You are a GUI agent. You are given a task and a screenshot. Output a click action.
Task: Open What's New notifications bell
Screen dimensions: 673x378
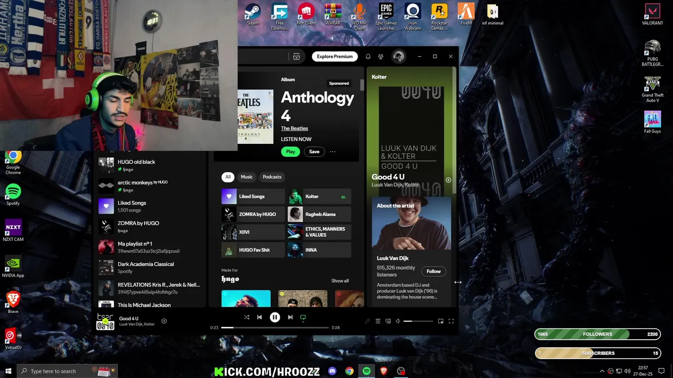coord(368,57)
